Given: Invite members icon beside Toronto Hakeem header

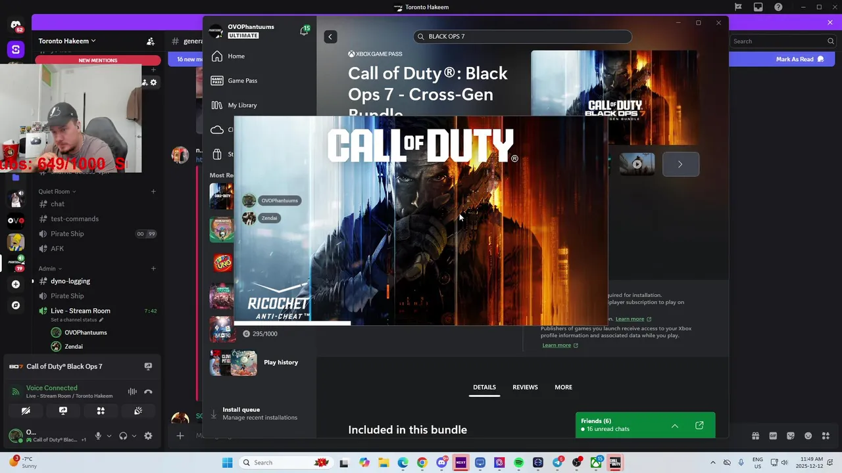Looking at the screenshot, I should tap(151, 41).
